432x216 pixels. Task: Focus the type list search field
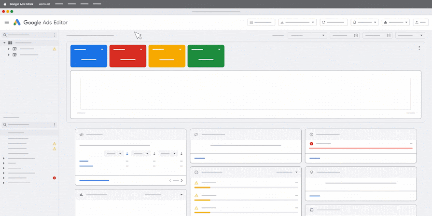point(29,125)
